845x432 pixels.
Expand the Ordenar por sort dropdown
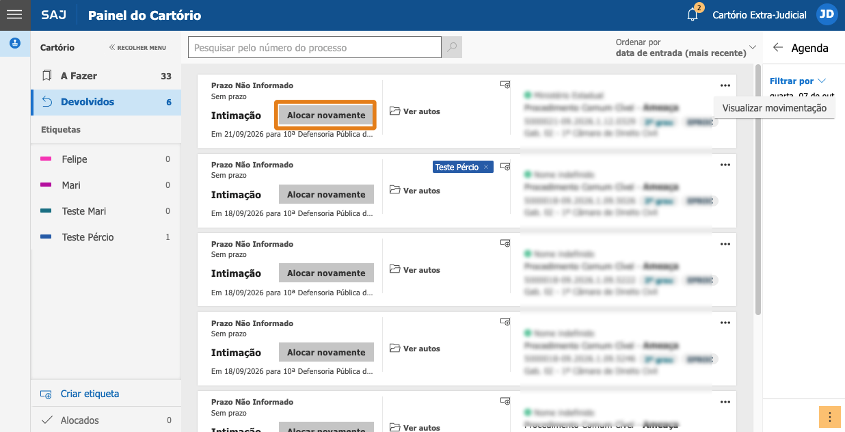[x=686, y=48]
